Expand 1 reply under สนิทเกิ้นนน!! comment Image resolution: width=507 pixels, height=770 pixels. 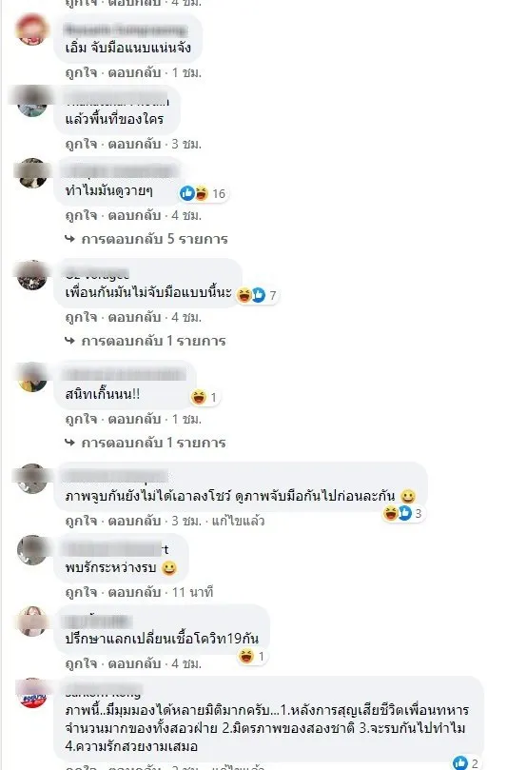pos(146,443)
